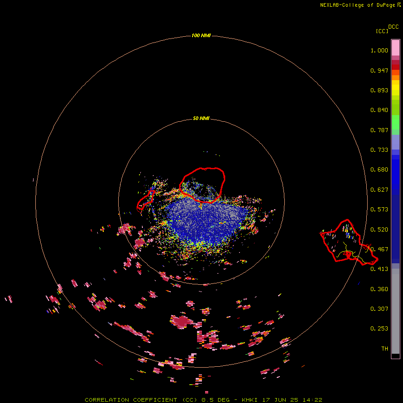Click the 0.787 colorbar value
Viewport: 403px width, 403px height.
point(379,130)
